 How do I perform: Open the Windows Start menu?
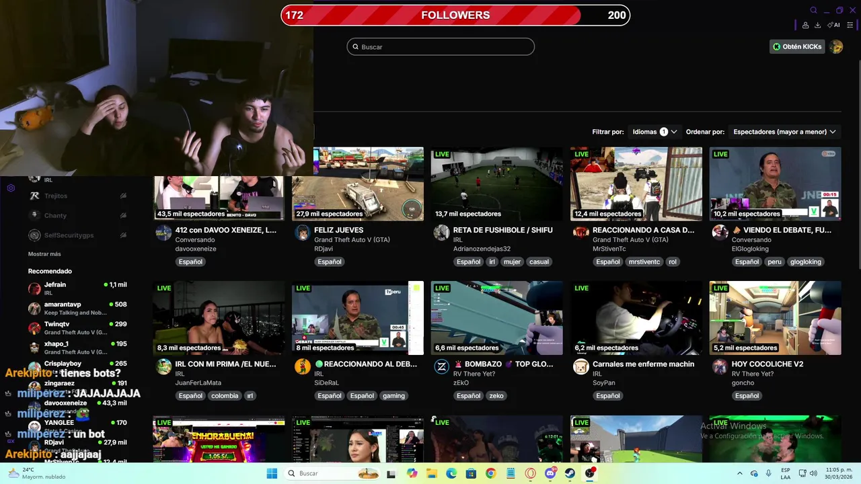coord(272,473)
